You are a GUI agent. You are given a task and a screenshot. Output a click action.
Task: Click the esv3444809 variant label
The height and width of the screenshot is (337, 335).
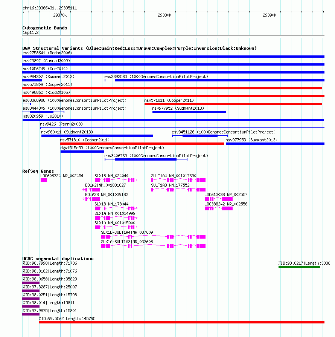coord(75,108)
